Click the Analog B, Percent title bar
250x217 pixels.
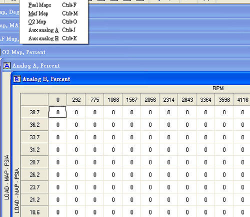131,79
